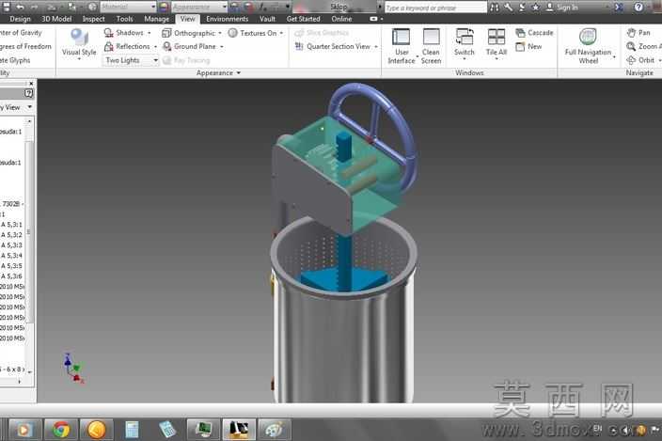Open Google Chrome from the taskbar
662x441 pixels.
(61, 430)
